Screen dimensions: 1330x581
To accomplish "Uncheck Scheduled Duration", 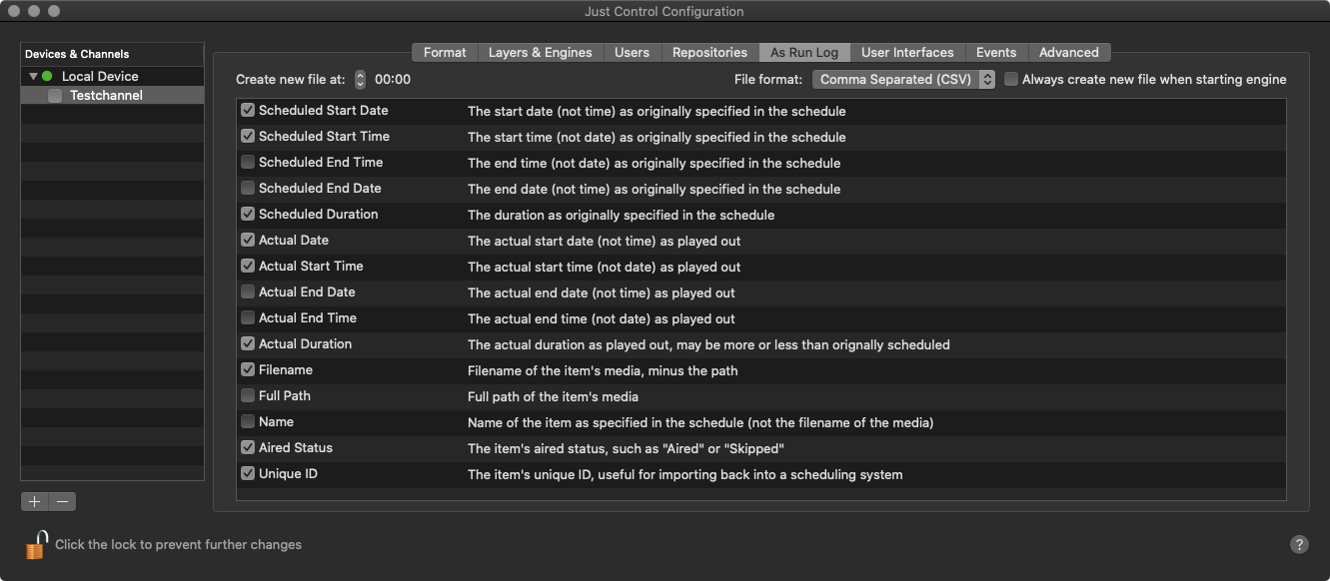I will (x=248, y=214).
